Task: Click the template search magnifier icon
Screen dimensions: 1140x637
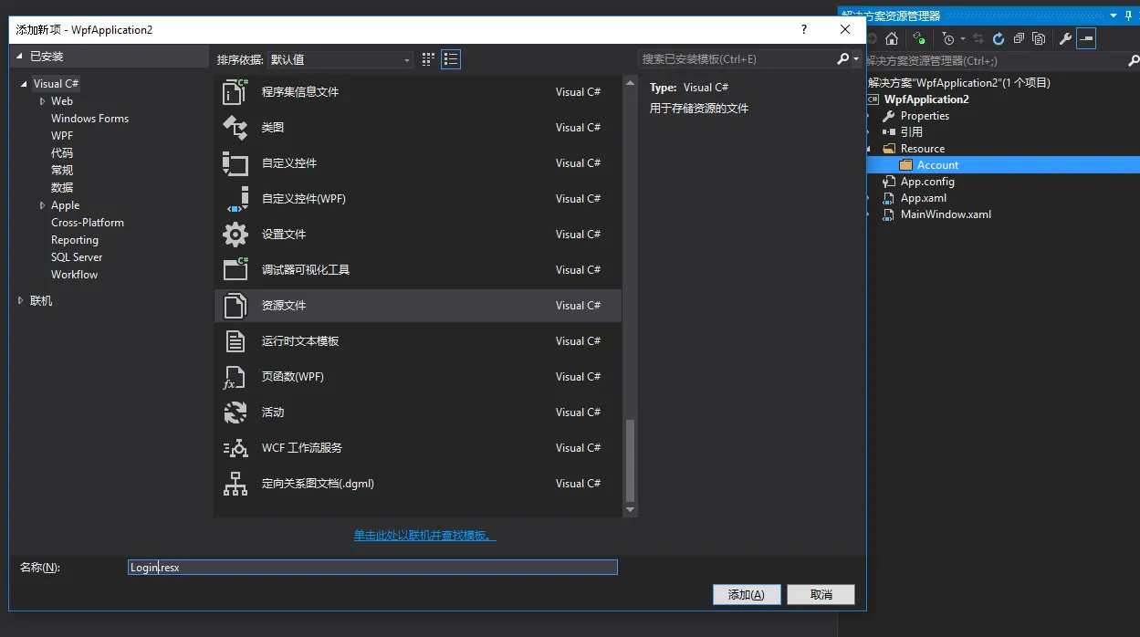Action: [842, 59]
